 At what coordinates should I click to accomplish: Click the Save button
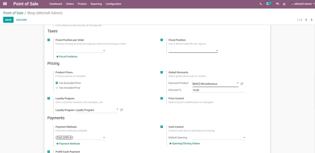click(x=8, y=20)
